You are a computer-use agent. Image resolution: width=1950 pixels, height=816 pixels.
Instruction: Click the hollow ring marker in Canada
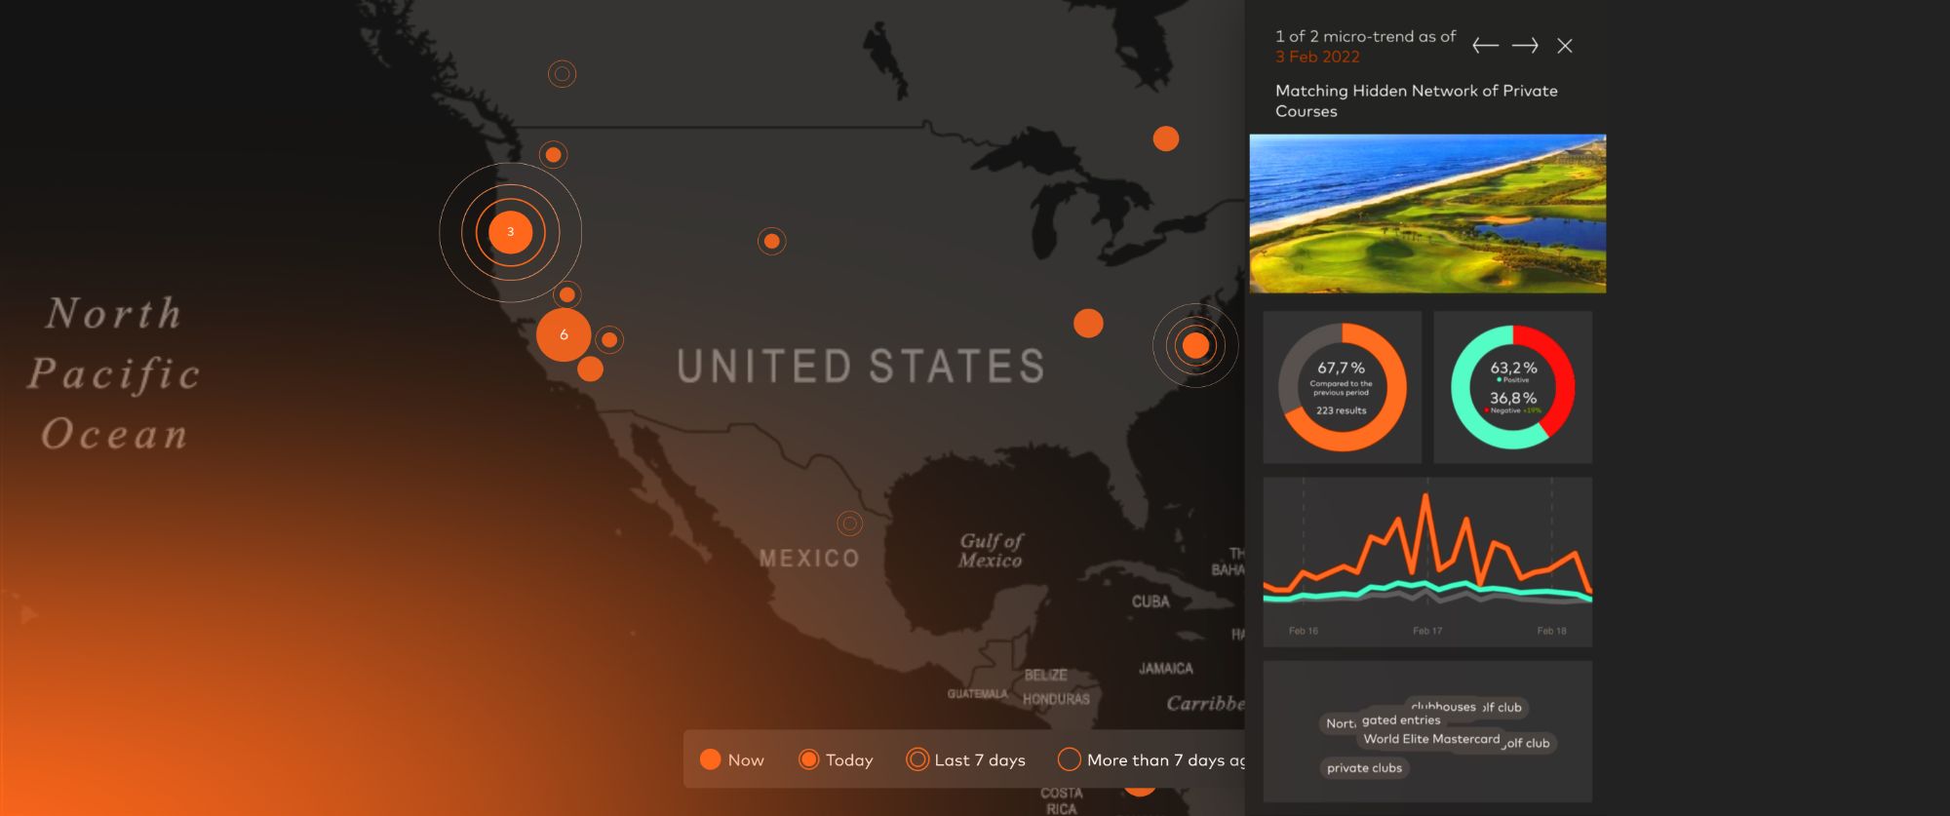point(562,74)
